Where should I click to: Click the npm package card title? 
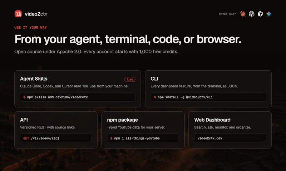click(122, 120)
